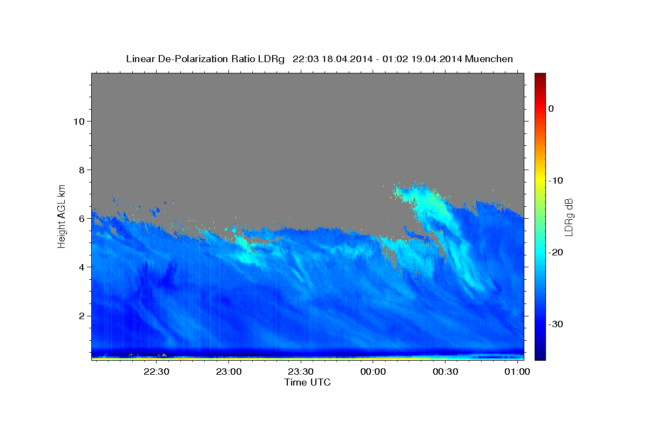Click the 'LDRg dB' colorbar label
The image size is (648, 432).
569,217
